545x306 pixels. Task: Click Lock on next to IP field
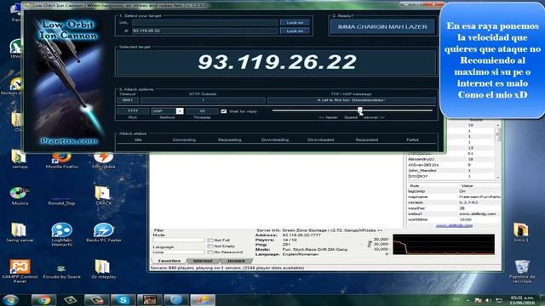tap(295, 31)
